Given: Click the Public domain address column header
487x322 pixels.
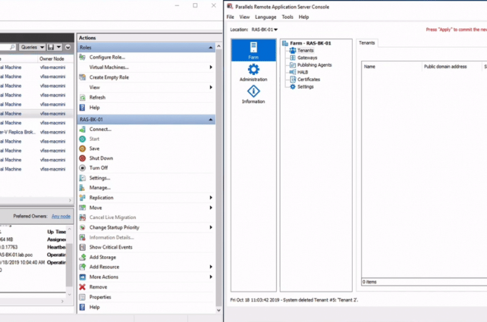Looking at the screenshot, I should tap(445, 66).
